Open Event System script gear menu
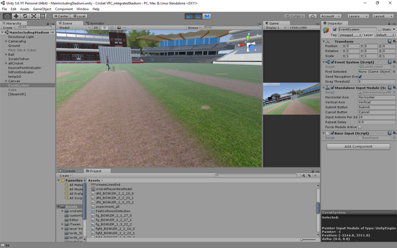This screenshot has height=248, width=397. click(394, 62)
